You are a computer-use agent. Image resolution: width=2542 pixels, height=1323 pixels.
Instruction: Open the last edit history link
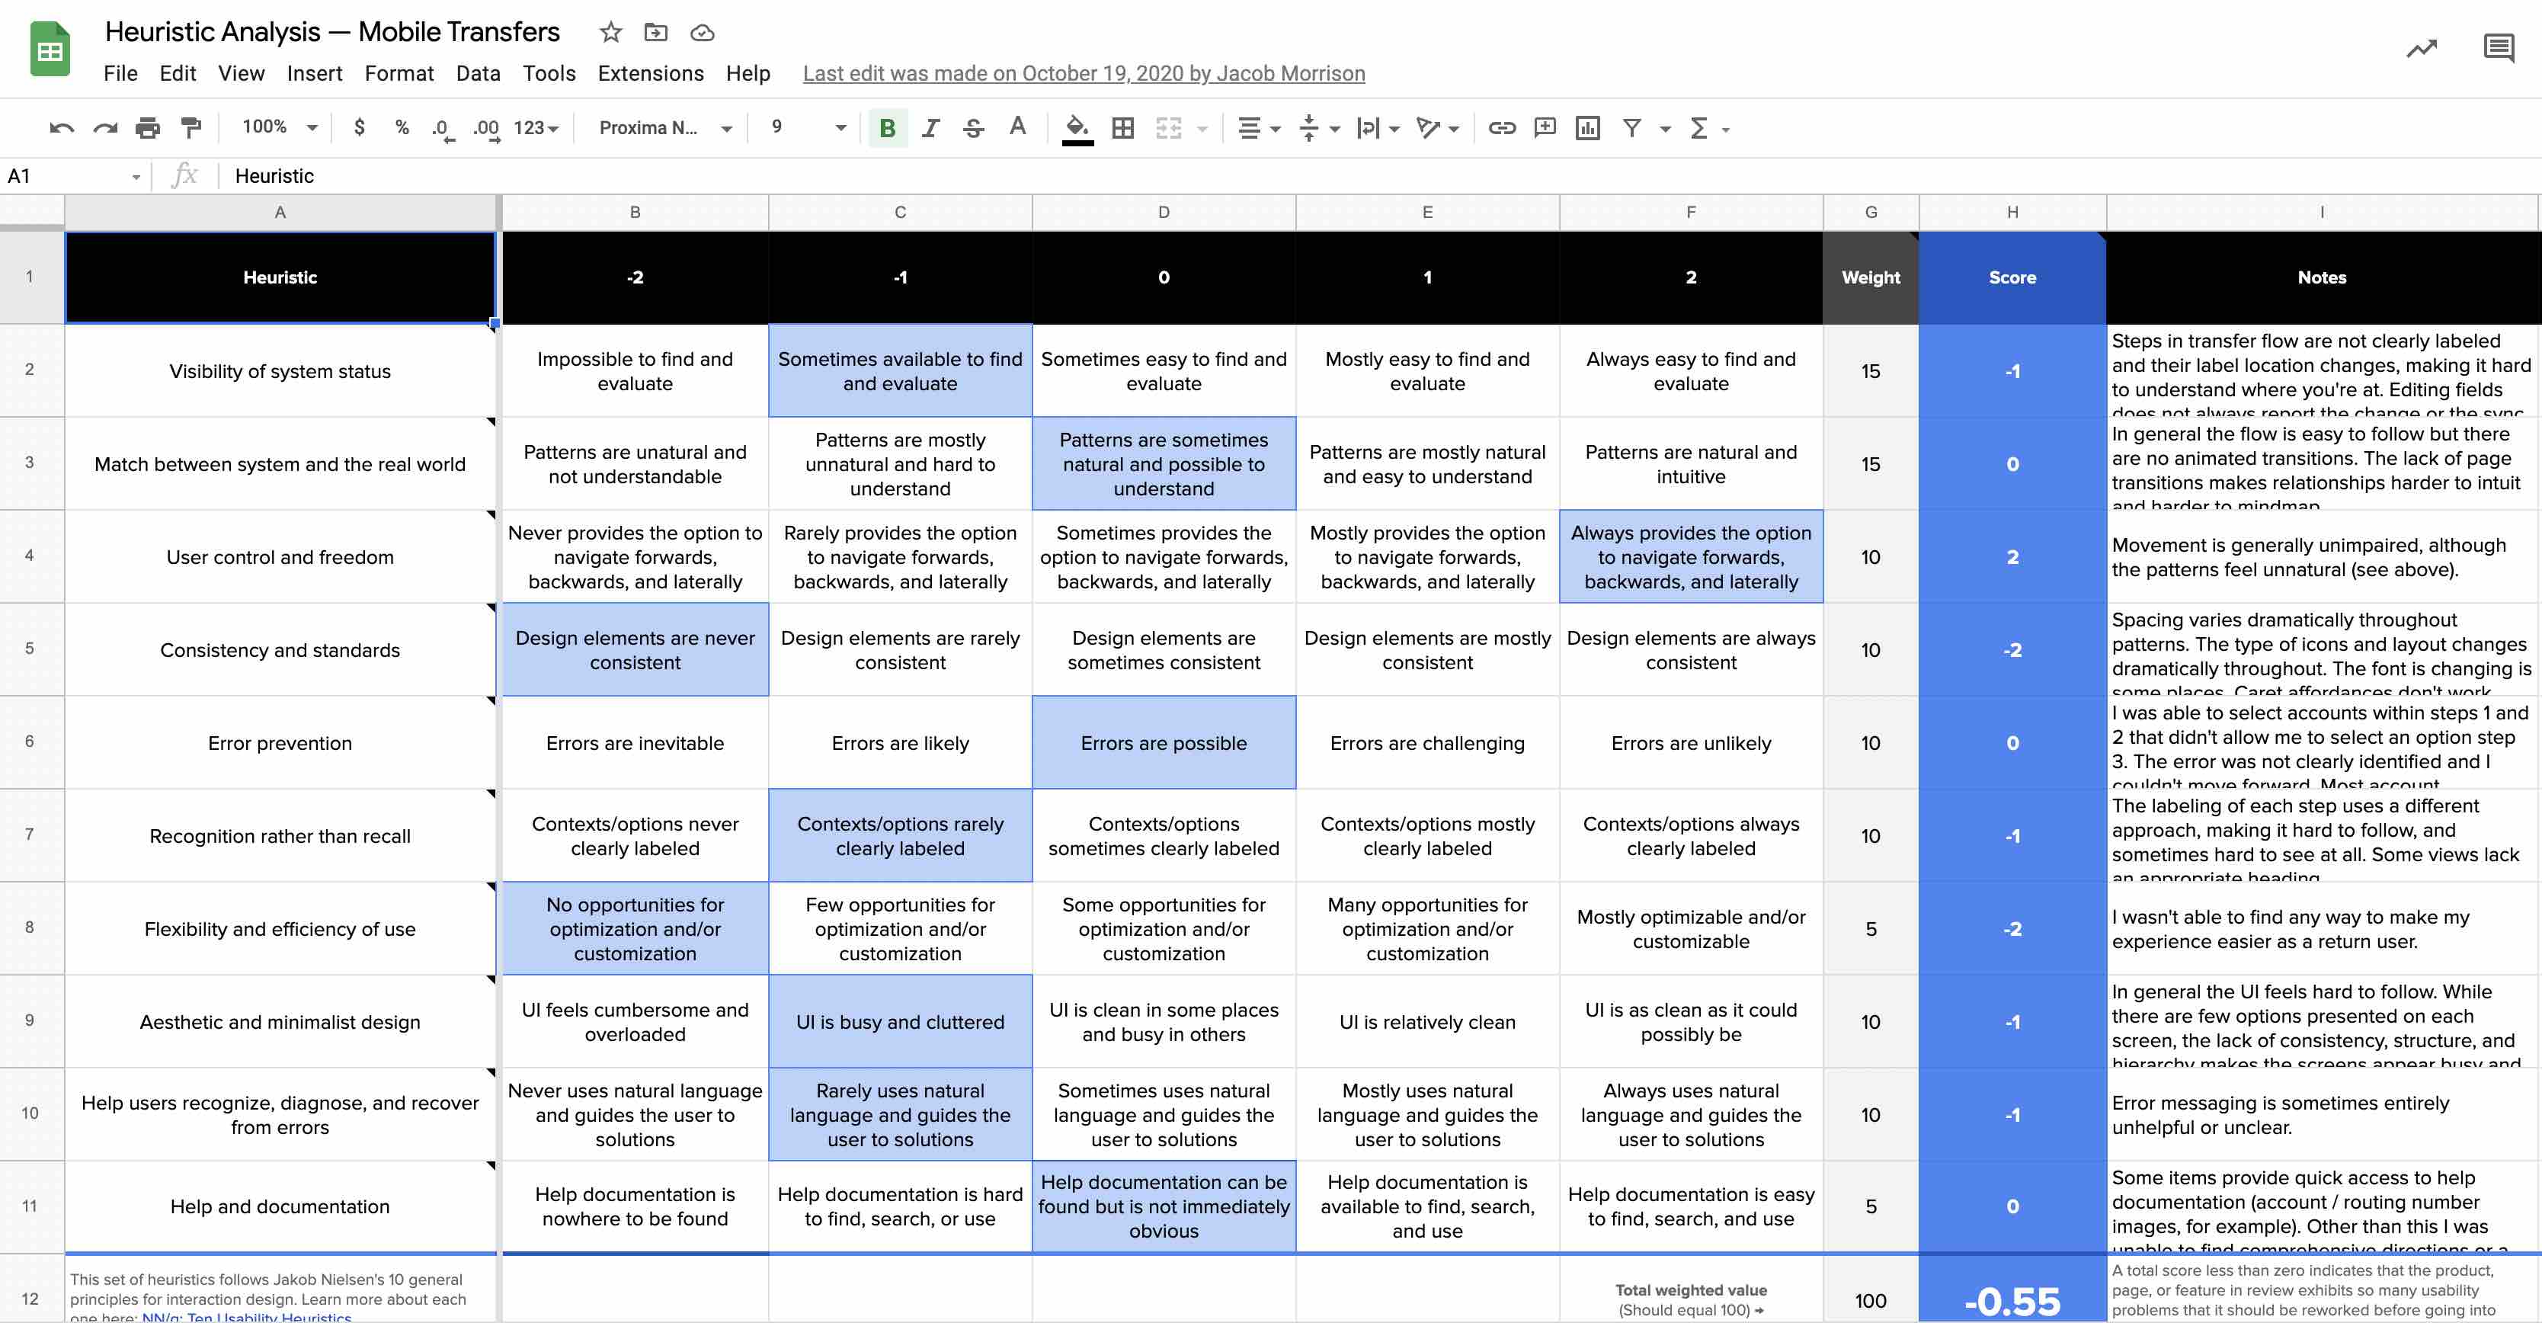(1083, 74)
